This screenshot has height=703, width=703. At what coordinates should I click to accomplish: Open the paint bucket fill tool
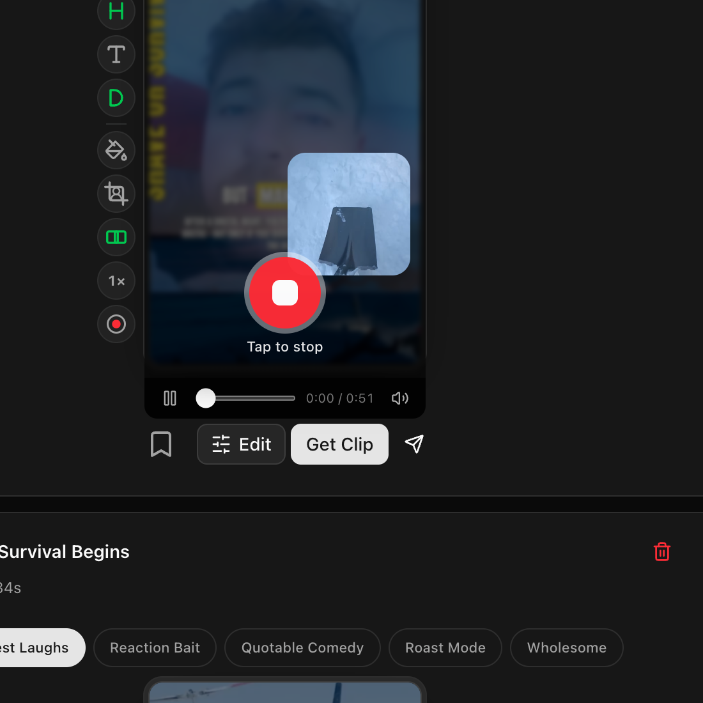coord(116,150)
